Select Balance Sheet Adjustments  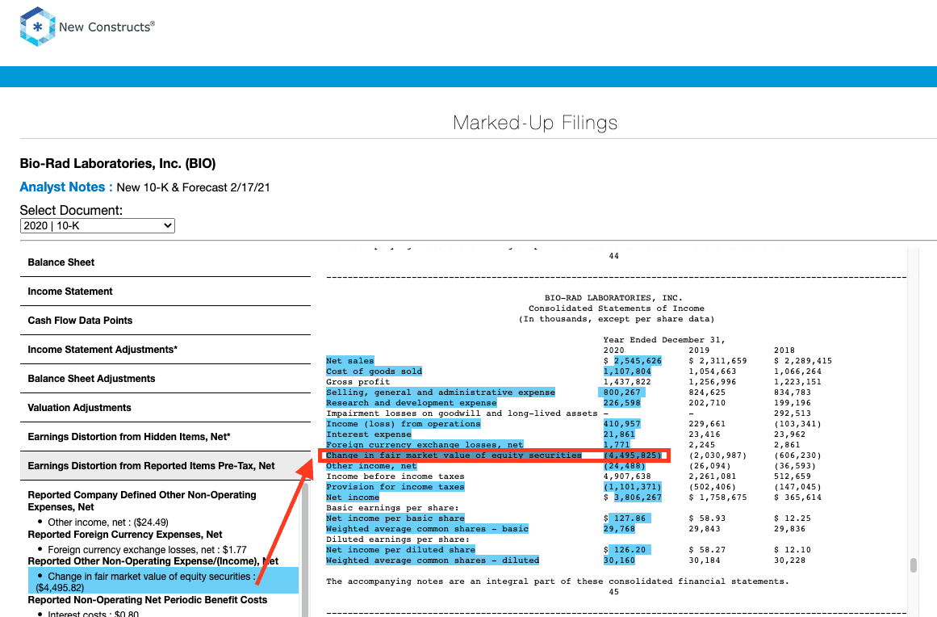click(165, 379)
